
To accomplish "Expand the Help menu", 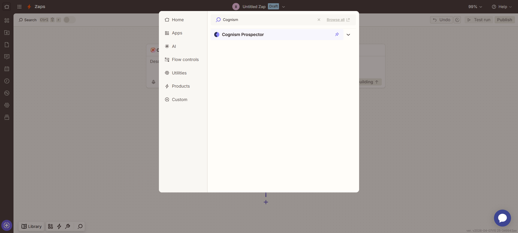I will 502,7.
